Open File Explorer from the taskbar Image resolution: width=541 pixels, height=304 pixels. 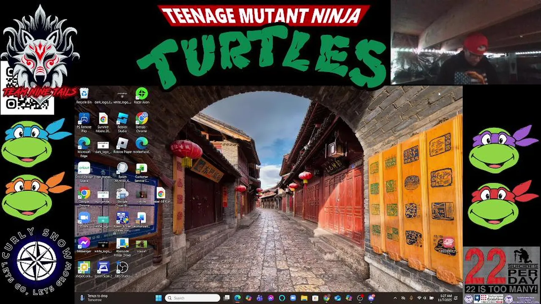pyautogui.click(x=304, y=298)
